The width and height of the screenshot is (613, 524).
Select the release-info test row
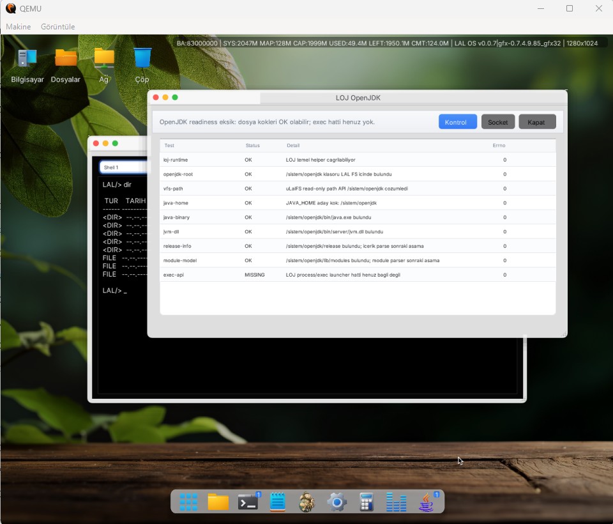point(358,246)
